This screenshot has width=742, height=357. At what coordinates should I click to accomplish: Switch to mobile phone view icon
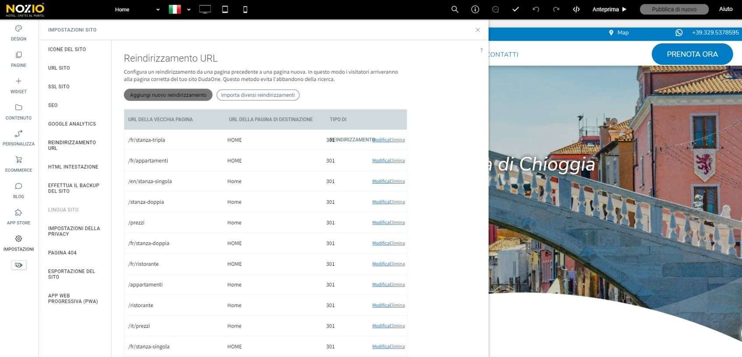coord(245,9)
